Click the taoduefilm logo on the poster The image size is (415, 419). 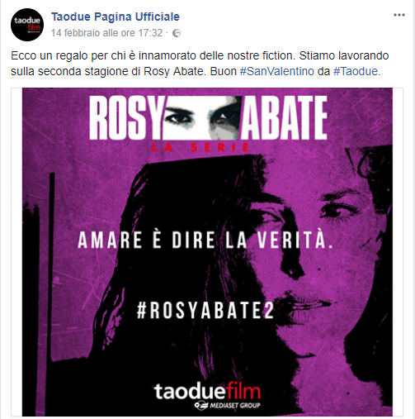pyautogui.click(x=207, y=391)
